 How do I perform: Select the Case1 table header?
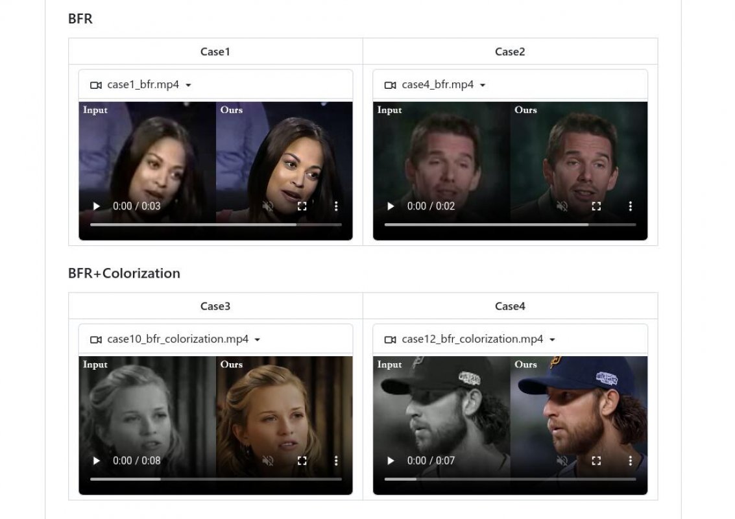[x=215, y=51]
